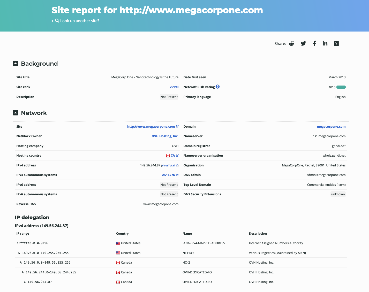This screenshot has height=292, width=369.
Task: Click the green risk rating bar
Action: (341, 87)
